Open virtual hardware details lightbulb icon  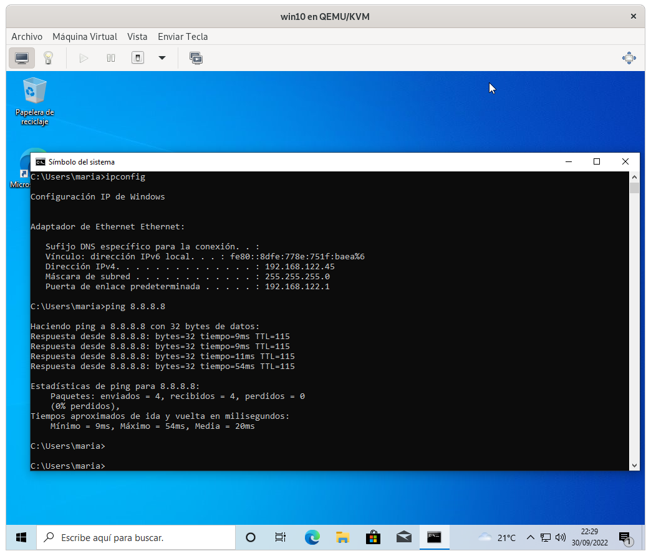point(48,58)
